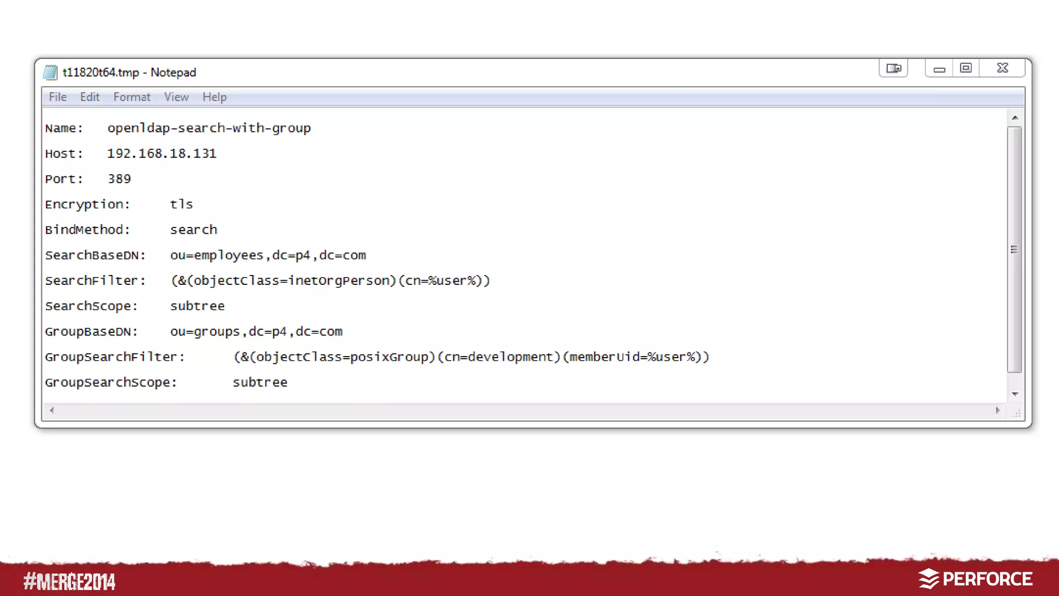Maximize the Notepad window
Viewport: 1059px width, 596px height.
[965, 68]
